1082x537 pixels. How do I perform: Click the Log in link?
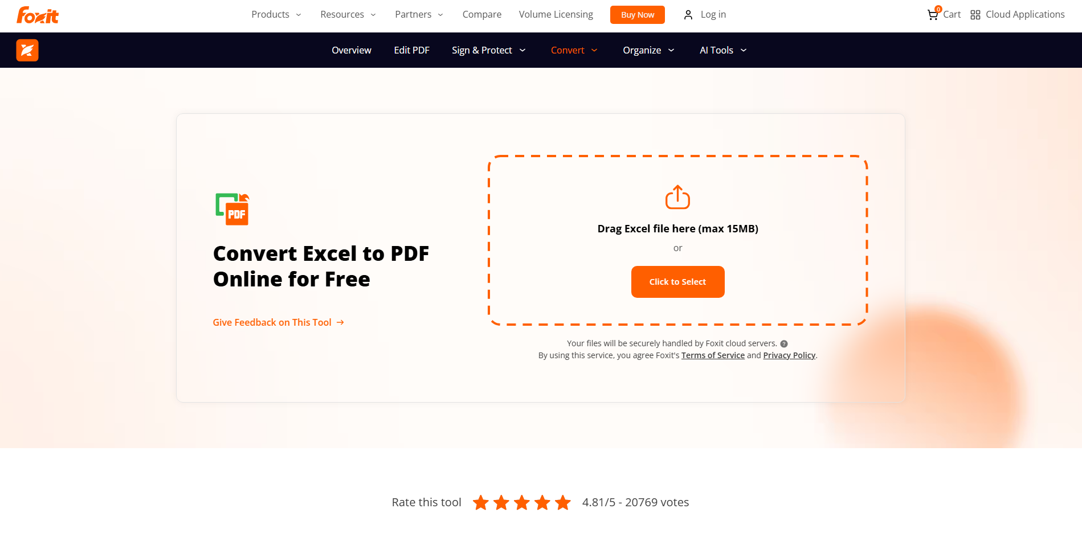point(713,15)
